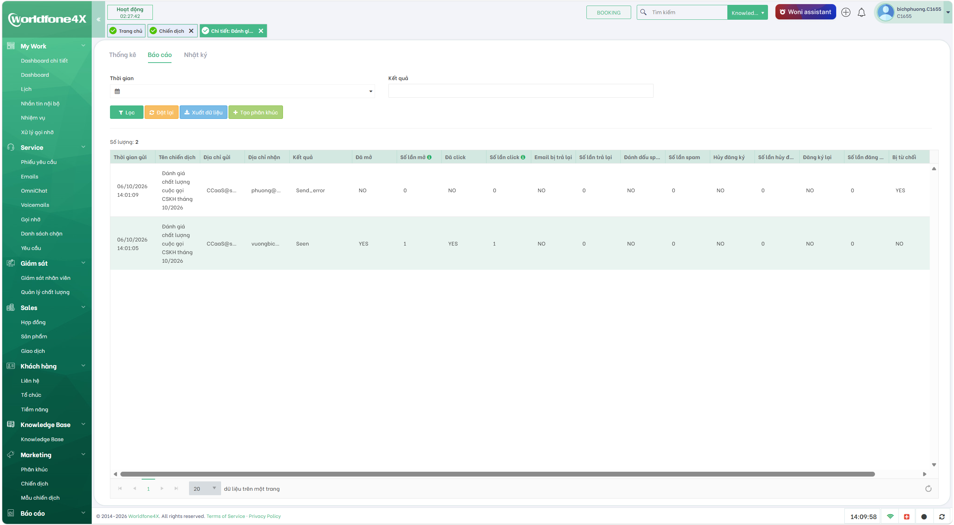Open the page size 20 dropdown
Screen dimensions: 954x525
tap(205, 488)
